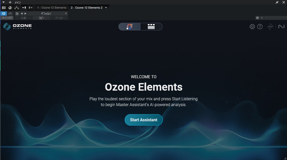The width and height of the screenshot is (287, 160).
Task: Click the window resize grip corner
Action: (x=285, y=158)
